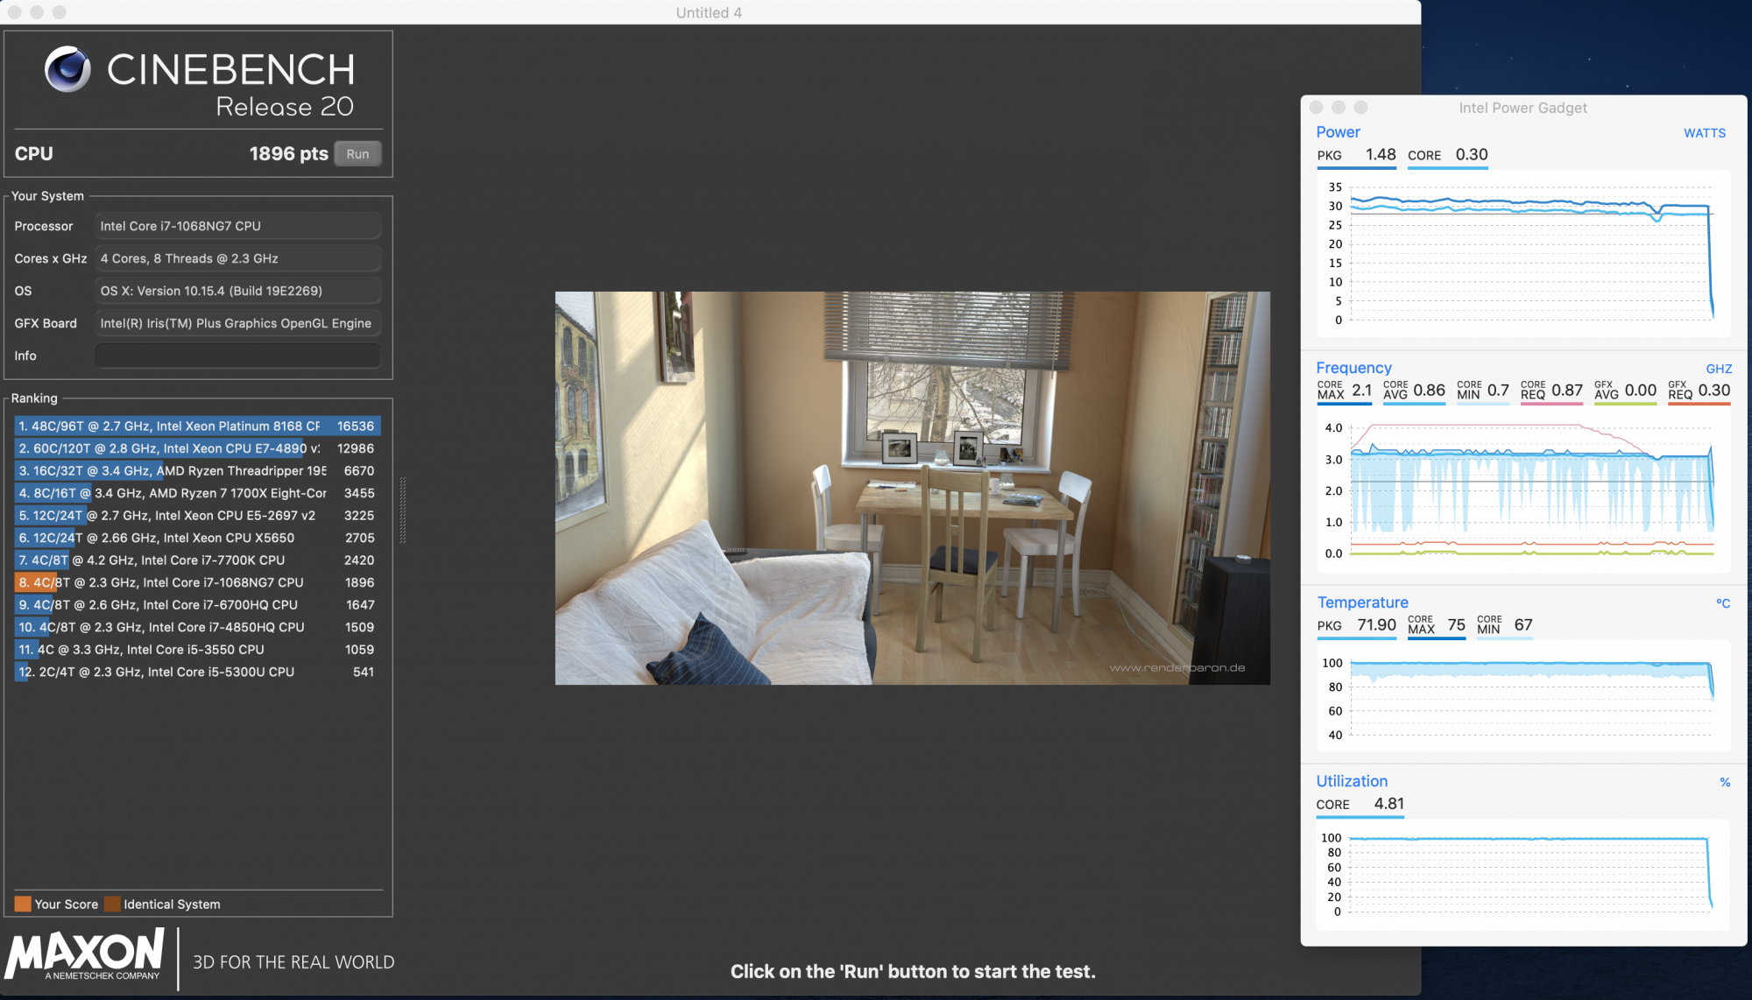
Task: Click the Frequency graph in Power Gadget
Action: 1523,490
